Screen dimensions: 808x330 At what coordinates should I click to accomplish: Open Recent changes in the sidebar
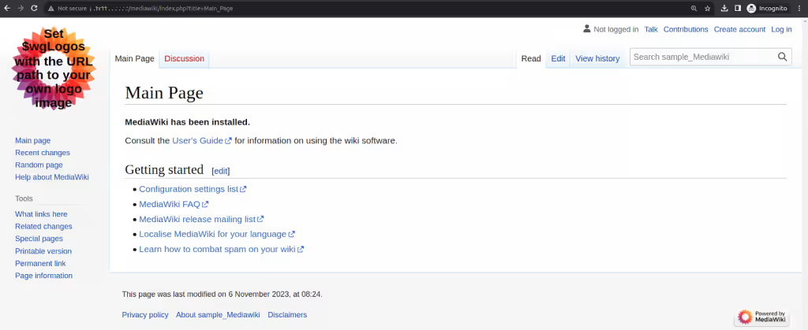coord(43,153)
